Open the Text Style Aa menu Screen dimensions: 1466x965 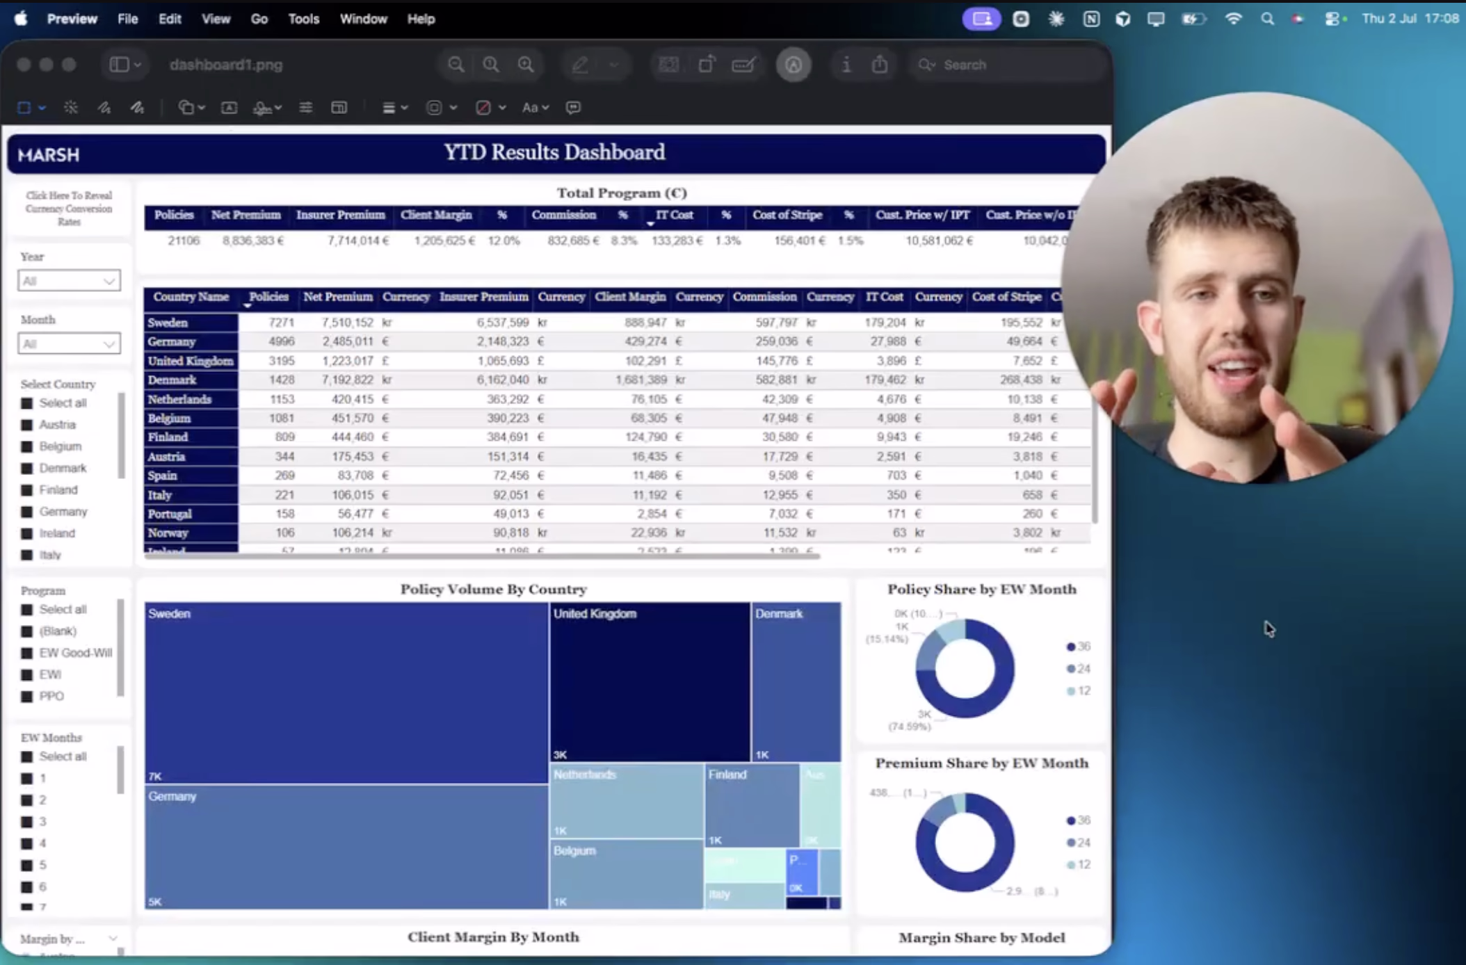535,107
